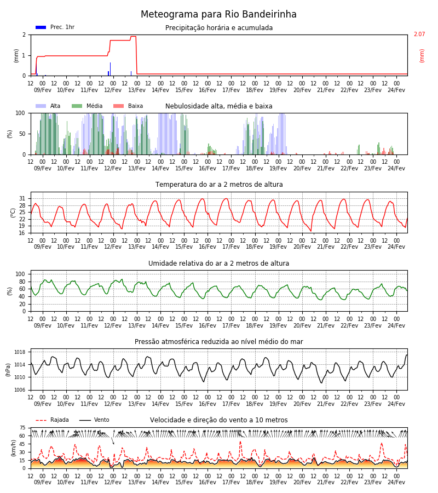This screenshot has width=438, height=493.
Task: Click the Nebulosidade alta, média e baixa heading
Action: click(218, 106)
